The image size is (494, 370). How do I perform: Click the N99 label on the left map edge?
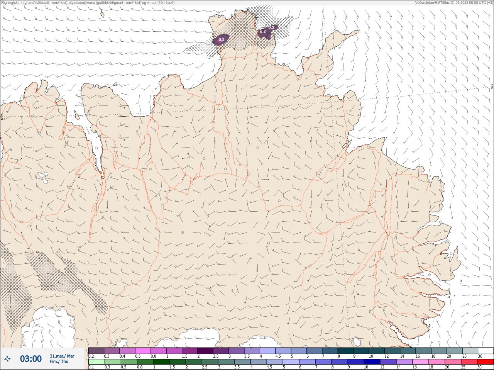2,117
